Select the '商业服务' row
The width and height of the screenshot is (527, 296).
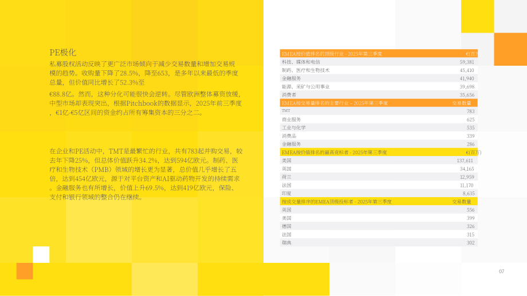pos(379,119)
